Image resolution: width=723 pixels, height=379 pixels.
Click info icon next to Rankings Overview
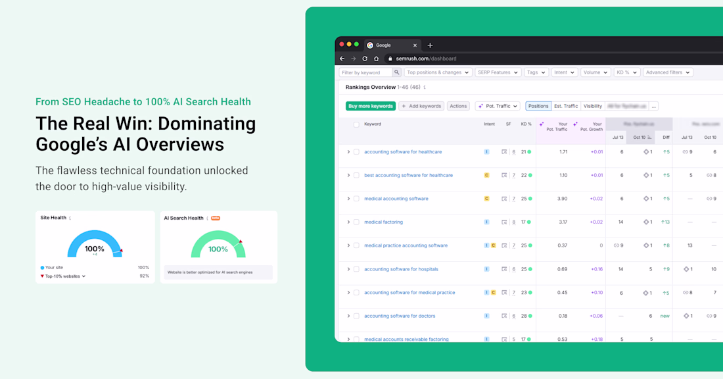(x=425, y=88)
